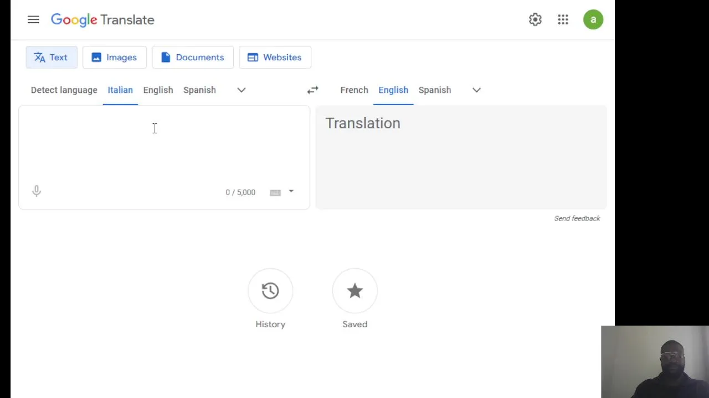
Task: Switch to the Websites tab
Action: 275,57
